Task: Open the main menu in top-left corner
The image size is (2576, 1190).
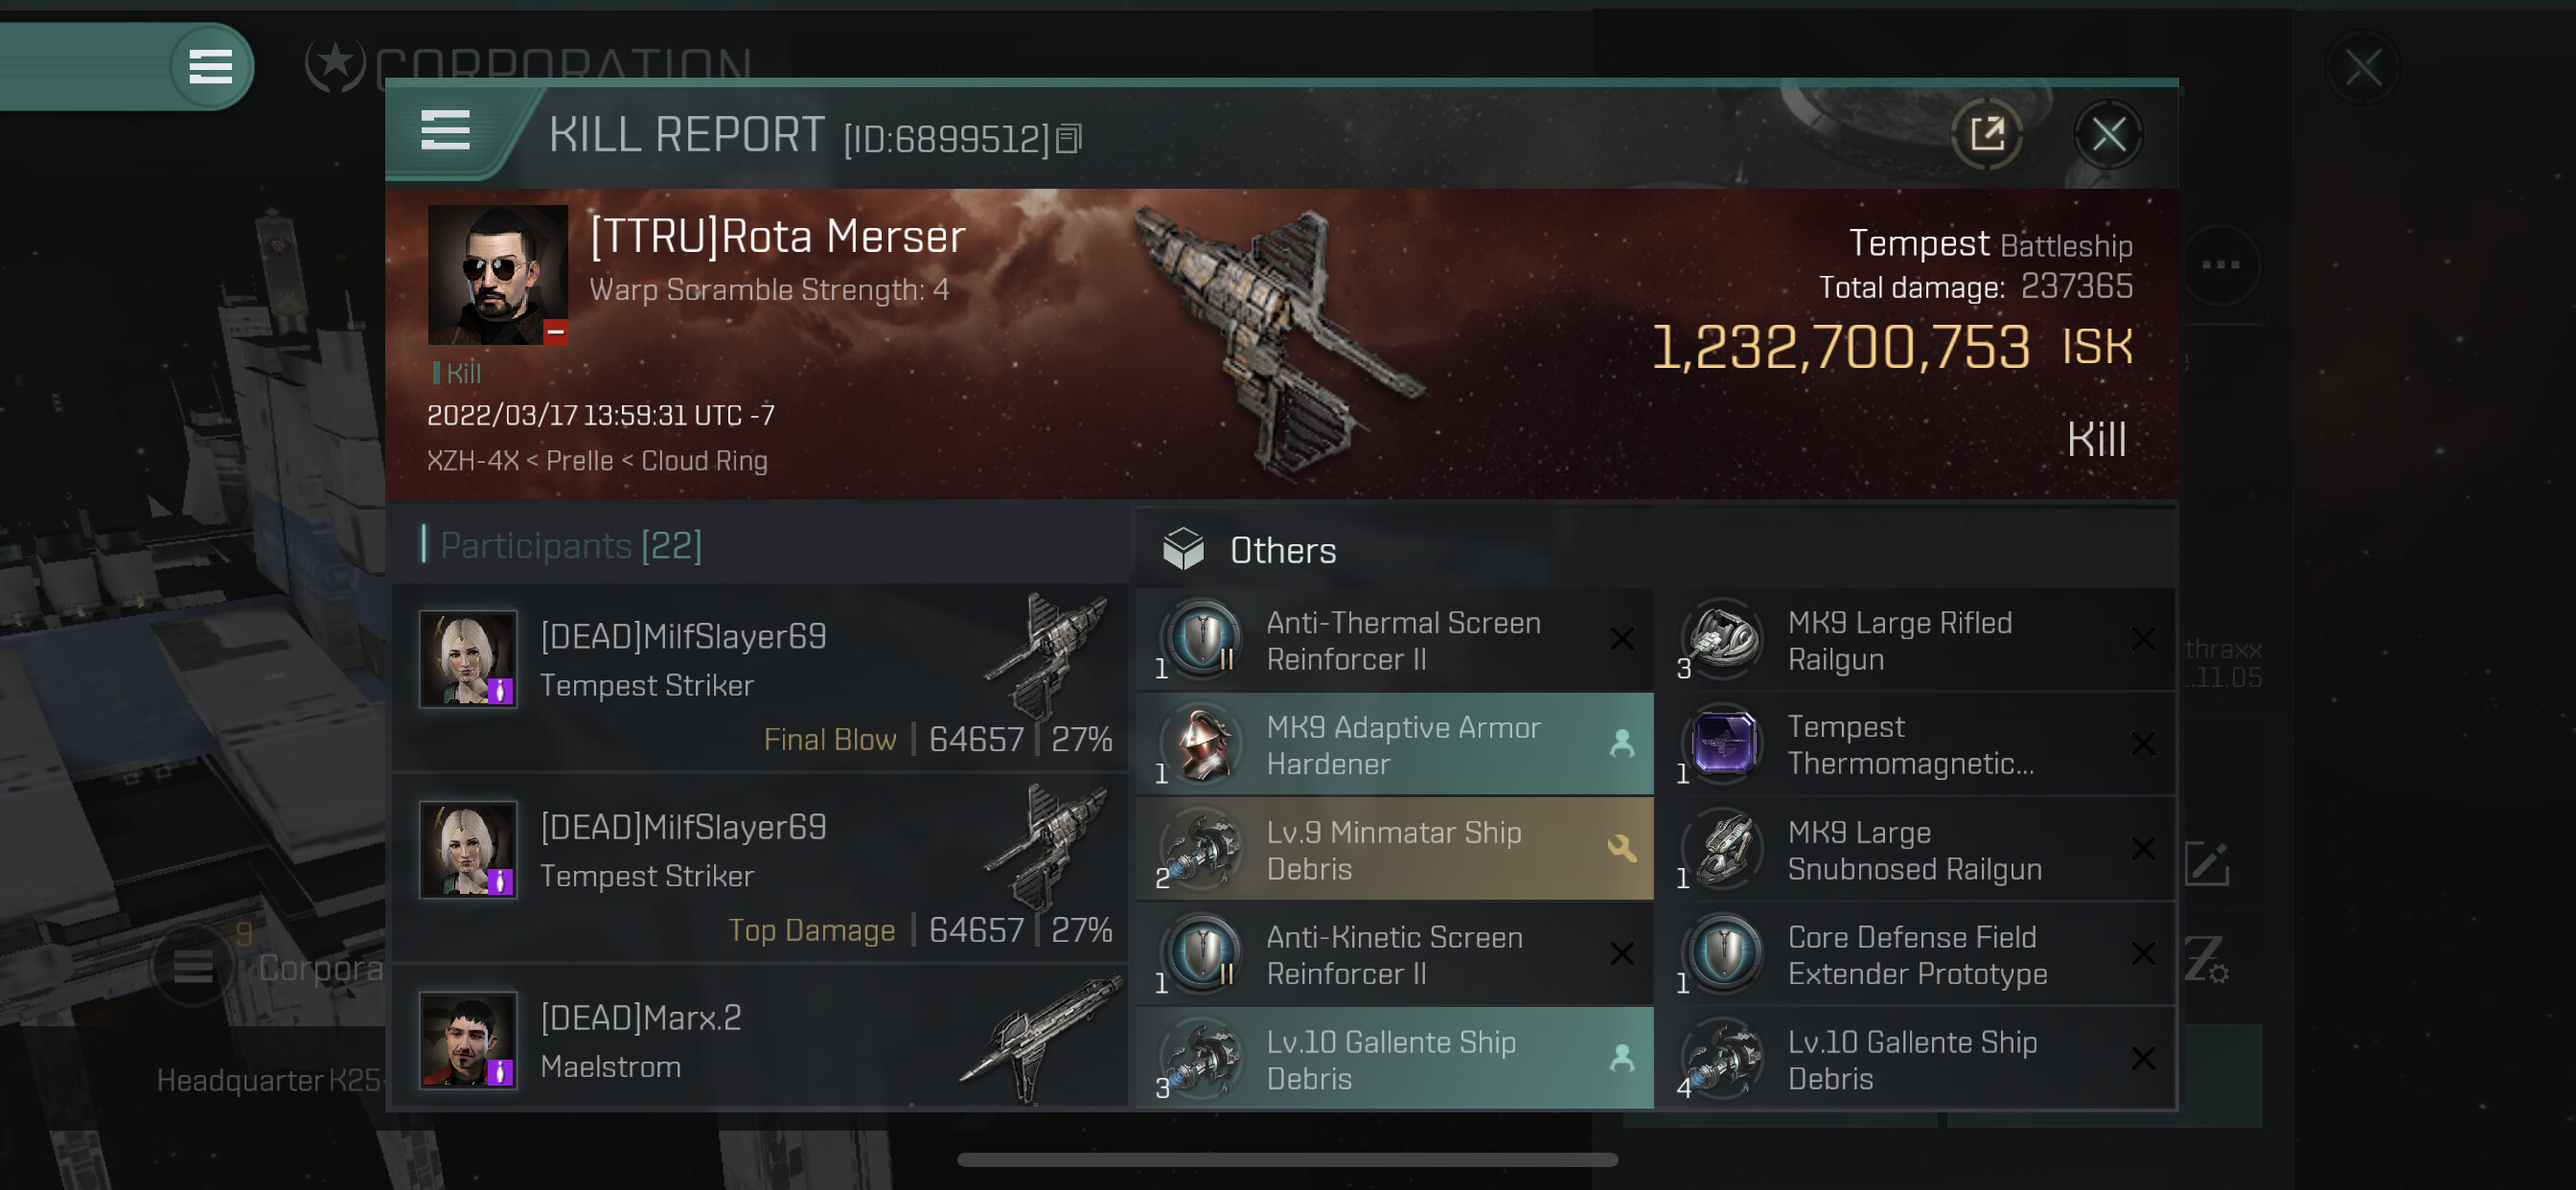Action: (x=211, y=67)
